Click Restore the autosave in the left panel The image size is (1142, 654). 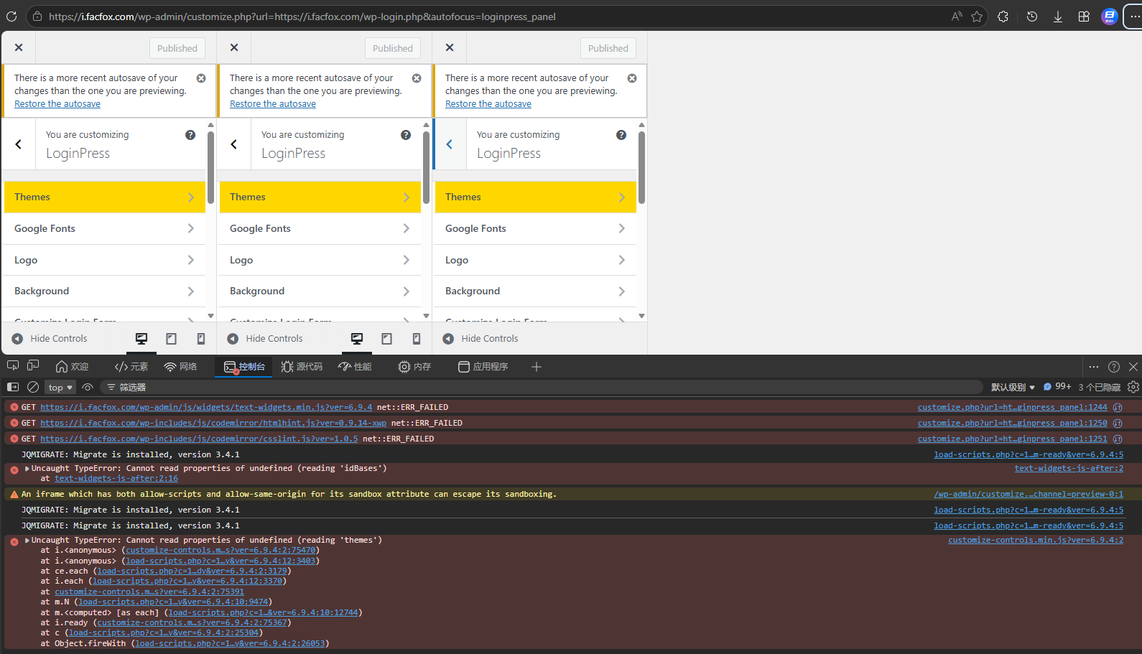click(57, 104)
